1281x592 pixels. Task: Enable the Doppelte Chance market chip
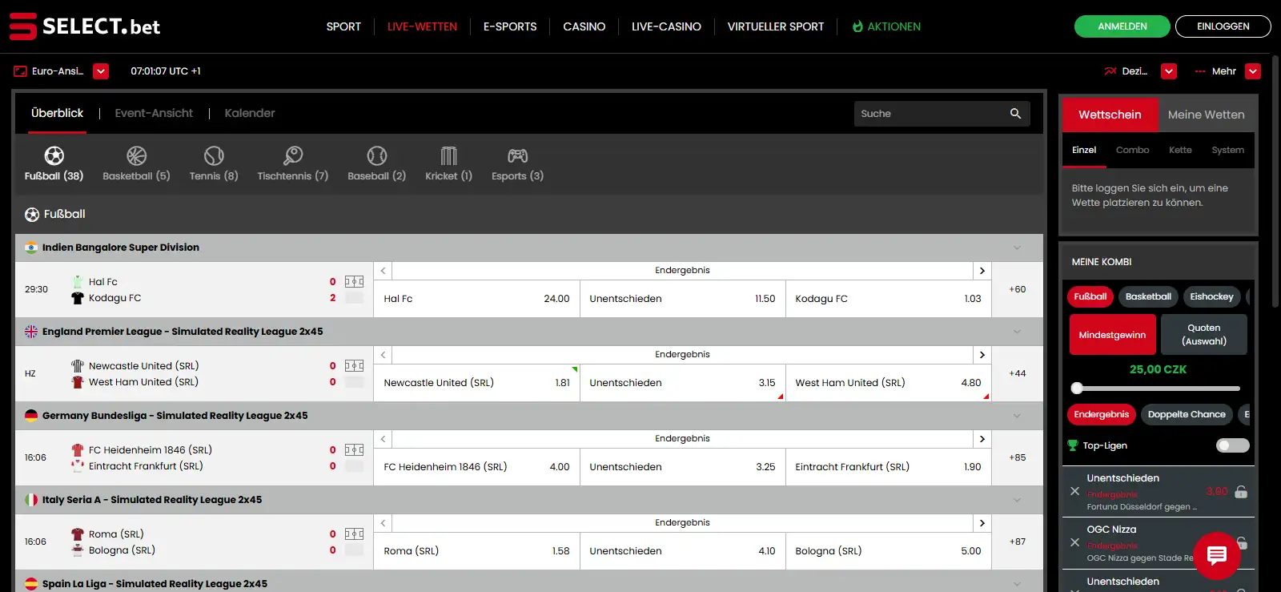point(1187,414)
